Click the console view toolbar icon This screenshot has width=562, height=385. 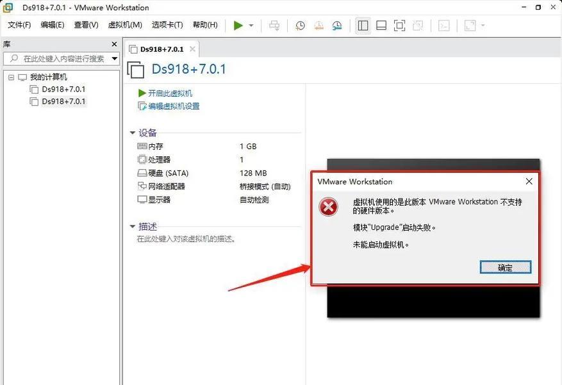[443, 26]
